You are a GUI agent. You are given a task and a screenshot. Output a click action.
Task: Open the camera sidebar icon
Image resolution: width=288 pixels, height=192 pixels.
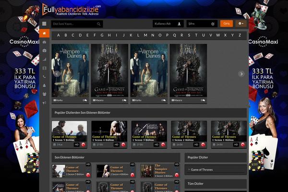tap(44, 50)
